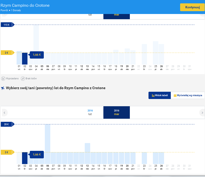Select return bar for 13 nie
Image resolution: width=205 pixels, height=177 pixels.
tap(87, 153)
